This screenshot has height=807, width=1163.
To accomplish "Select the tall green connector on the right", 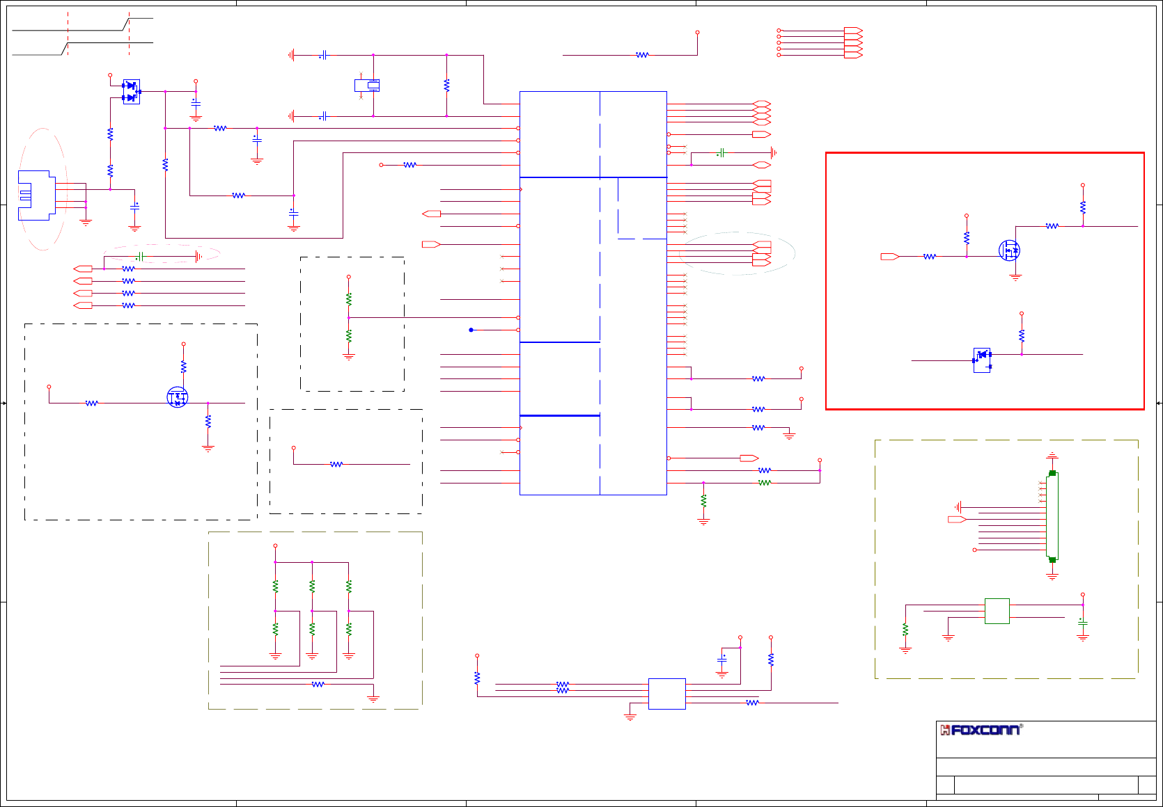I will click(x=1052, y=516).
